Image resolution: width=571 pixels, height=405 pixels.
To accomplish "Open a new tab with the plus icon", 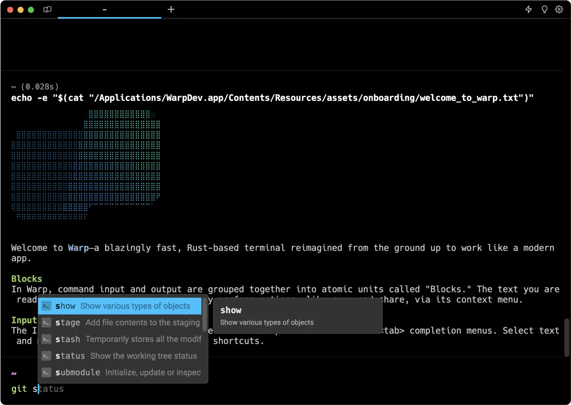I will (171, 9).
